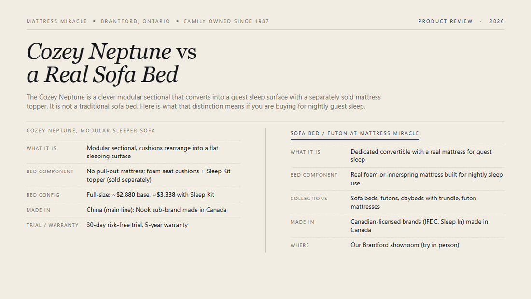Click the Our Brantford showroom text
The width and height of the screenshot is (531, 299).
405,245
